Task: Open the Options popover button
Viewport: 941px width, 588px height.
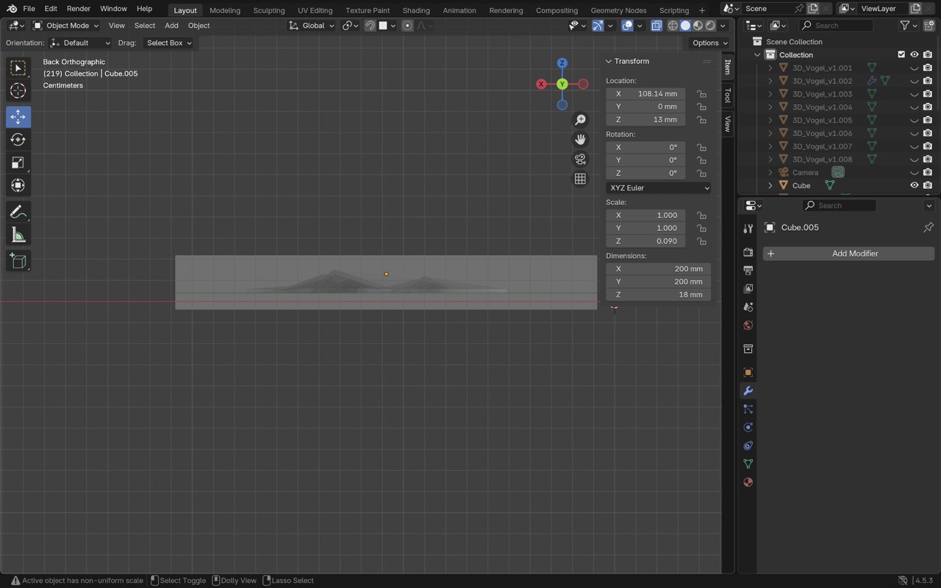Action: [x=709, y=43]
